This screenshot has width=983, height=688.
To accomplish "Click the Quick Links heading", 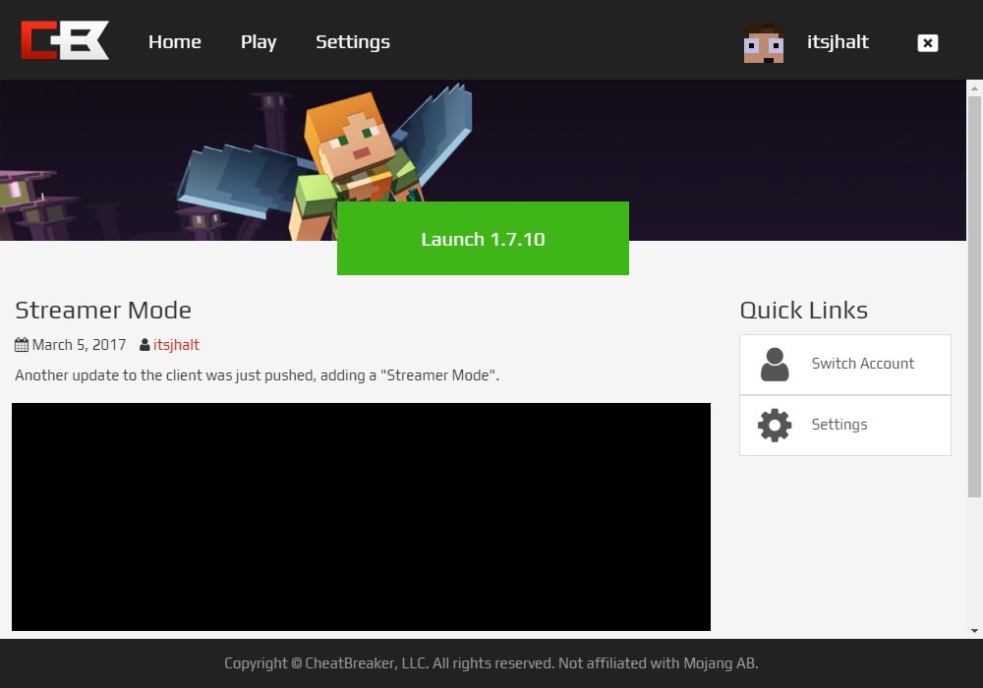I will (x=804, y=311).
